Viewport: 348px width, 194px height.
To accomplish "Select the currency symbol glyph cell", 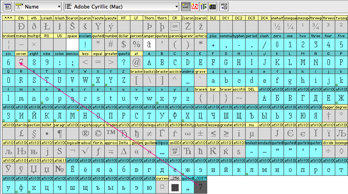I will pyautogui.click(x=162, y=187).
